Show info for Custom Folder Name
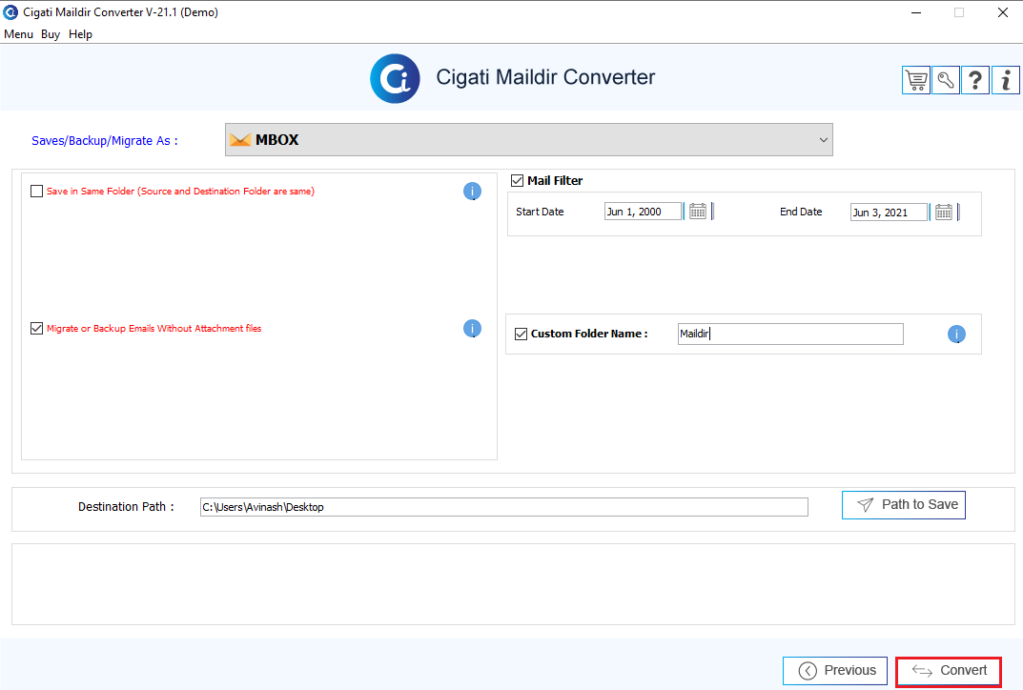 coord(956,334)
